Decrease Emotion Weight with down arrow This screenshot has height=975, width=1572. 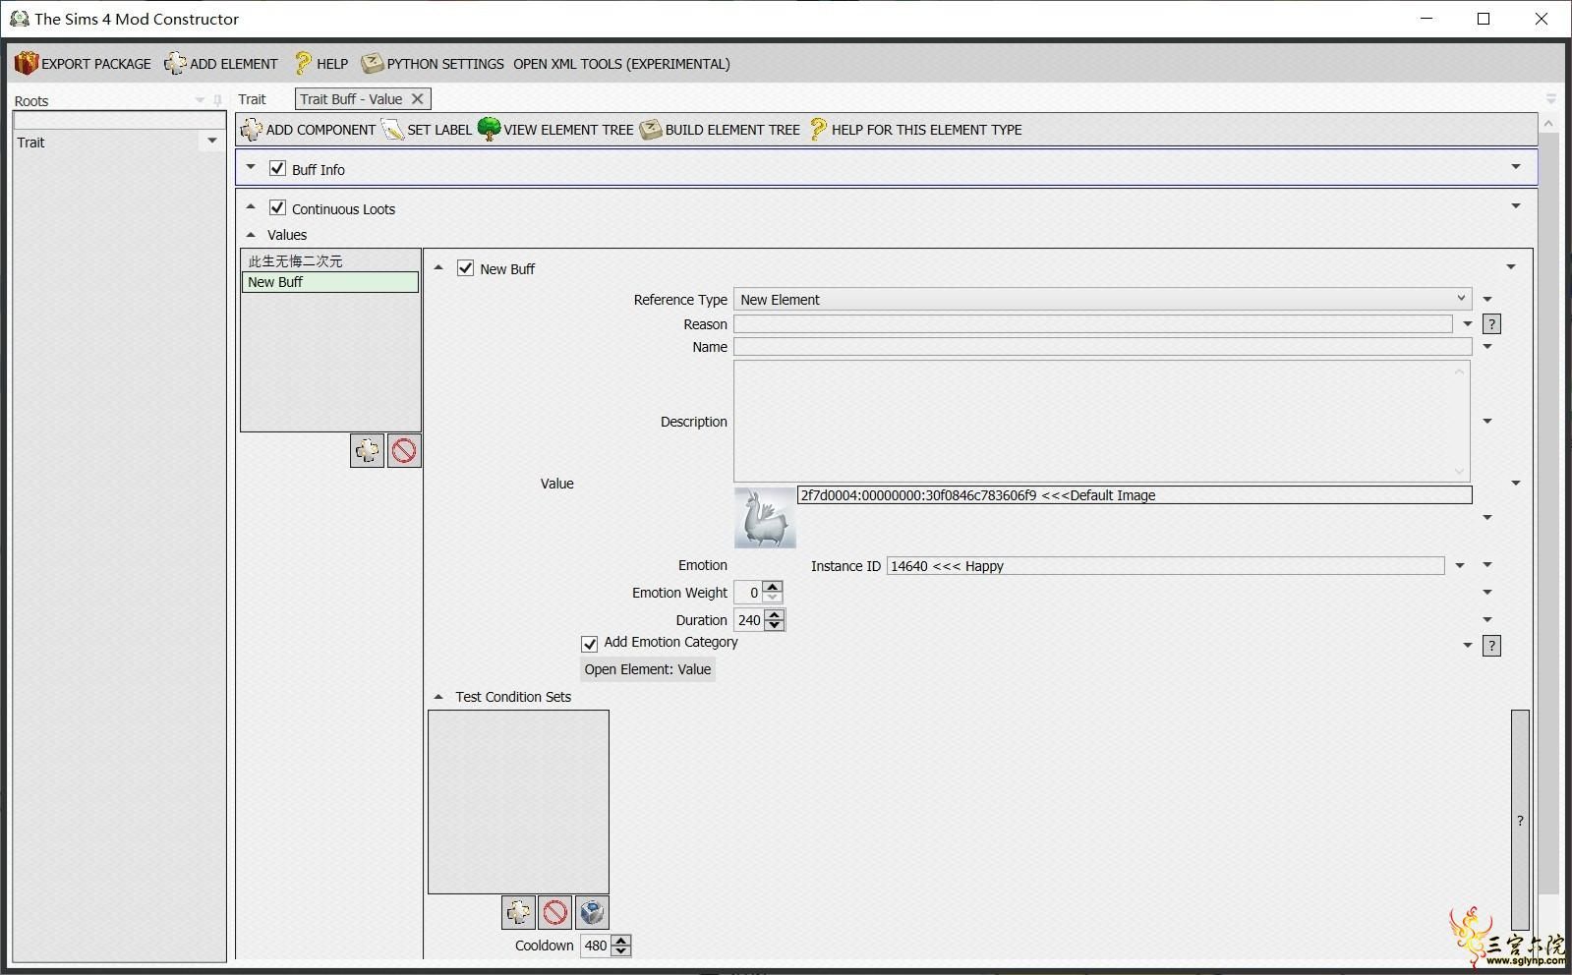[774, 598]
